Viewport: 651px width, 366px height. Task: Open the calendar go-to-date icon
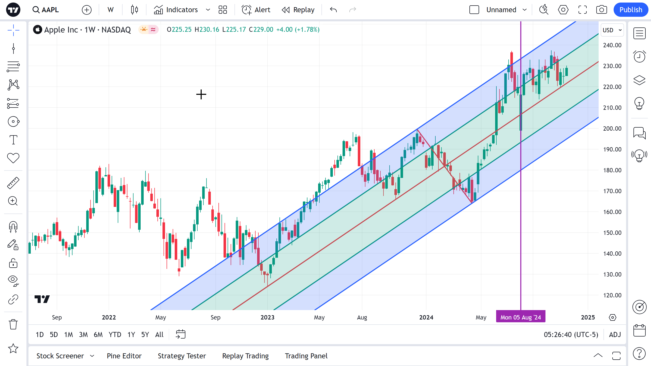tap(181, 334)
